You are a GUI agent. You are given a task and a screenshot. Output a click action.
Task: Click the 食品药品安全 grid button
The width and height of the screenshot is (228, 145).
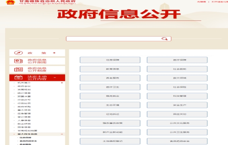[177, 141]
